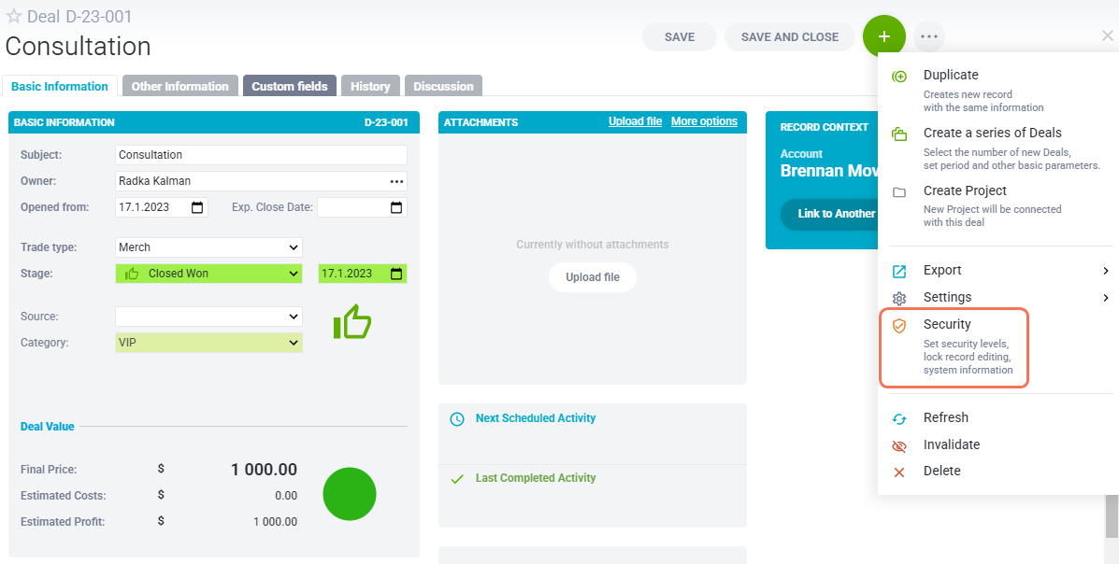
Task: Click the Export arrow icon
Action: [x=899, y=271]
